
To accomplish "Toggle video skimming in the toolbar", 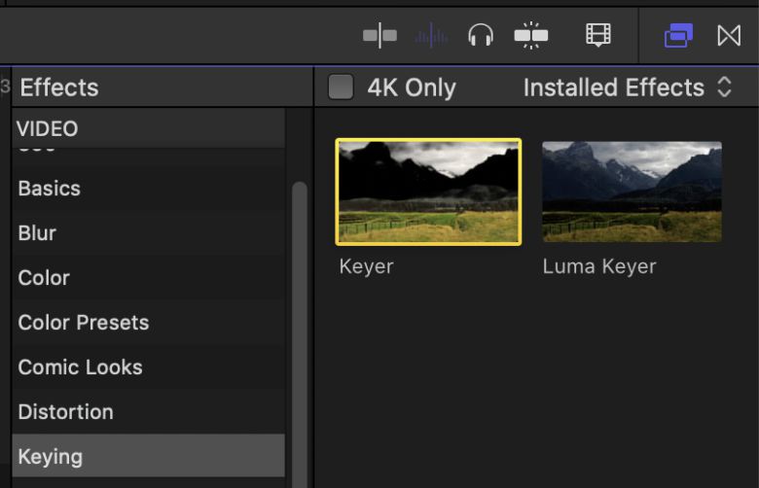I will point(379,36).
